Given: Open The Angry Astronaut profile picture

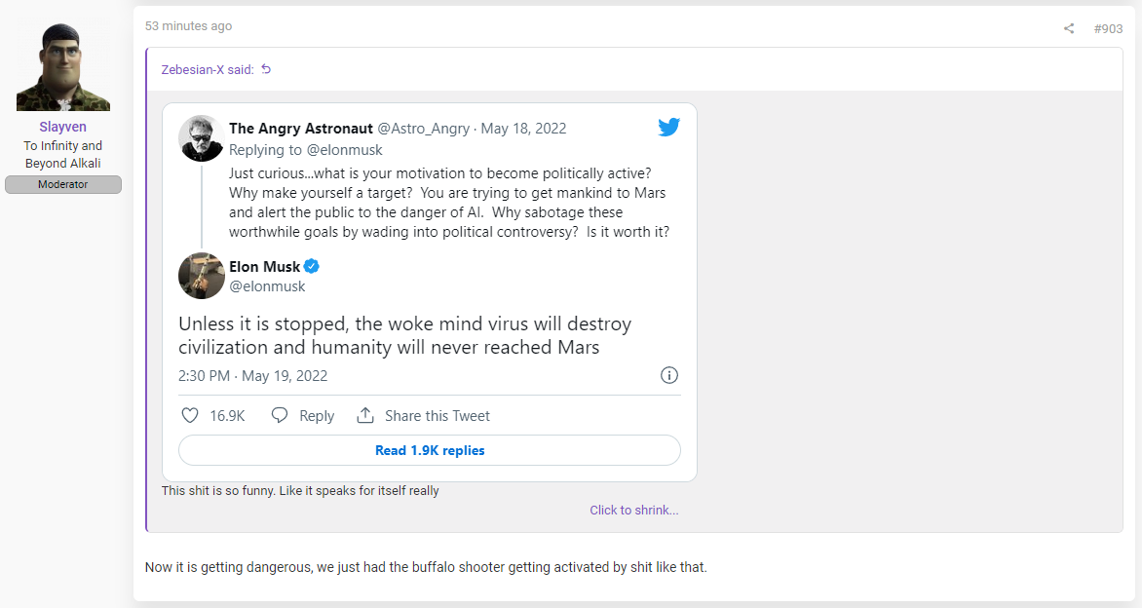Looking at the screenshot, I should point(201,138).
